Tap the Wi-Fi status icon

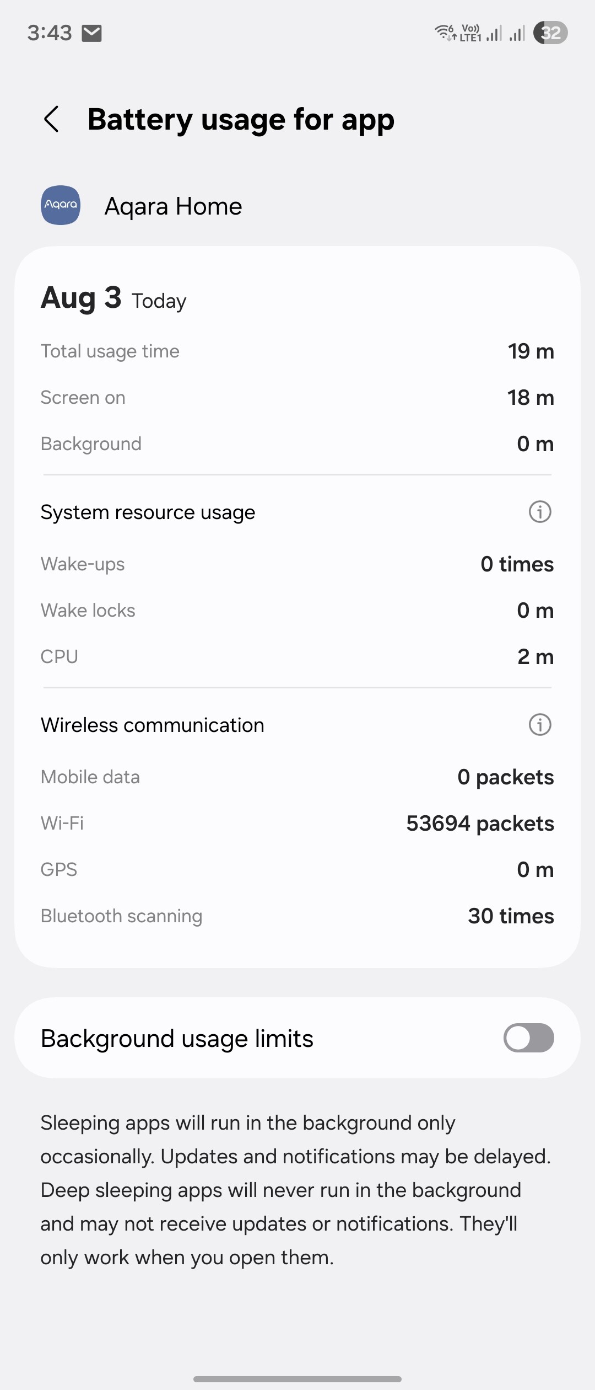(x=445, y=33)
